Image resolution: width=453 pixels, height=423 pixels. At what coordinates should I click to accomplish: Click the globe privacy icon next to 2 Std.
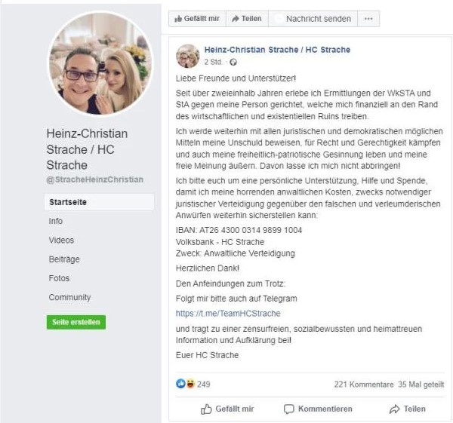tap(233, 62)
